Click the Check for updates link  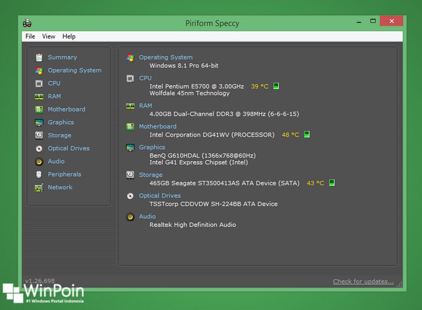[363, 282]
